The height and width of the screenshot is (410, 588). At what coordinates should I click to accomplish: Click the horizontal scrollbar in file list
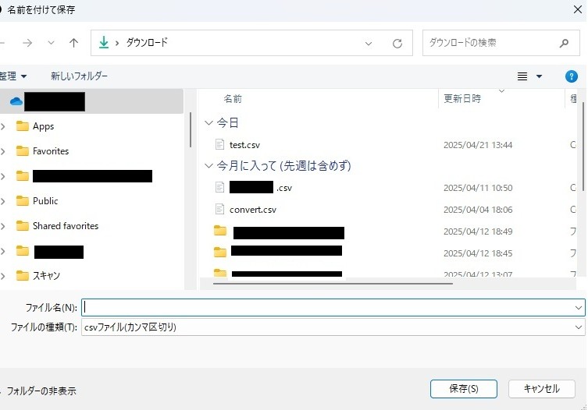click(333, 284)
